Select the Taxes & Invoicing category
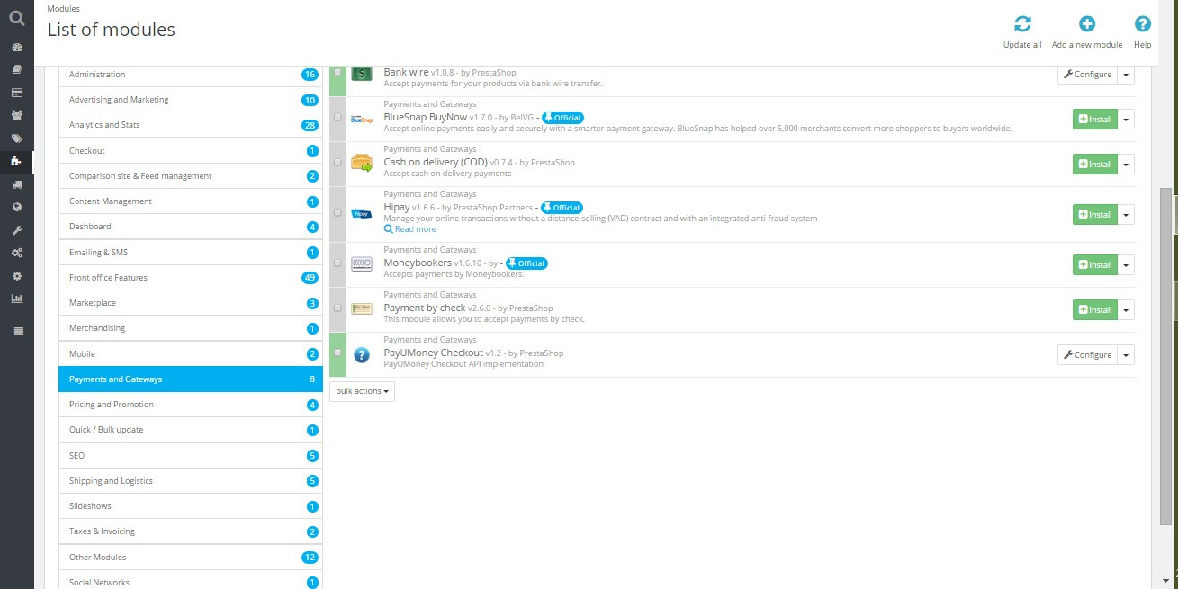Image resolution: width=1178 pixels, height=589 pixels. [191, 531]
